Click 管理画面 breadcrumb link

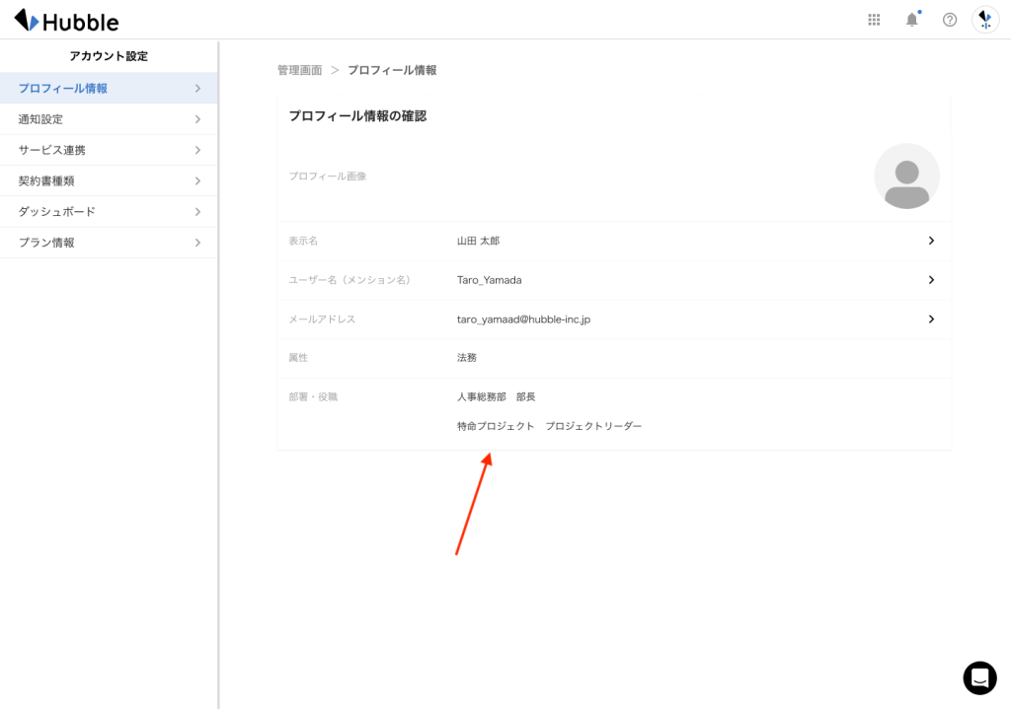(299, 71)
